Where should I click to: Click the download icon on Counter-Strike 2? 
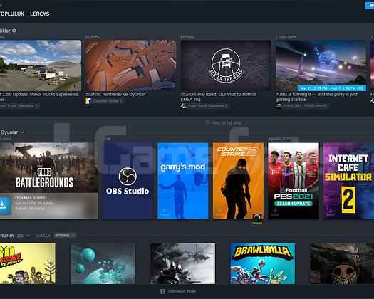[219, 211]
